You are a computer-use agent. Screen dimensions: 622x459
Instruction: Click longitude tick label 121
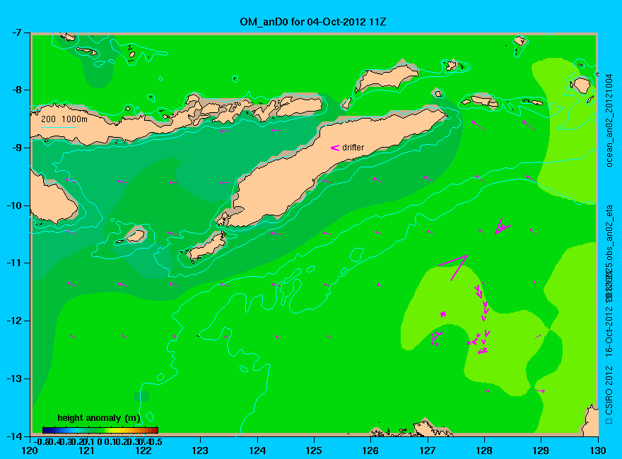(86, 451)
